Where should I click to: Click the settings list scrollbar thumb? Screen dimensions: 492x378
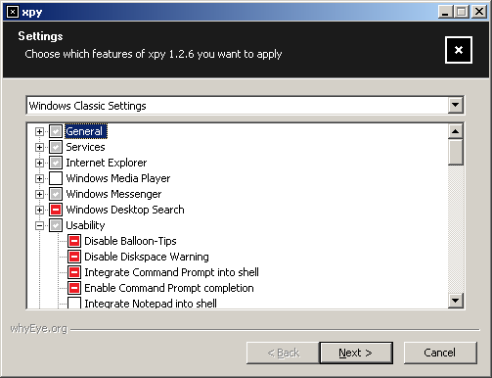[x=456, y=152]
